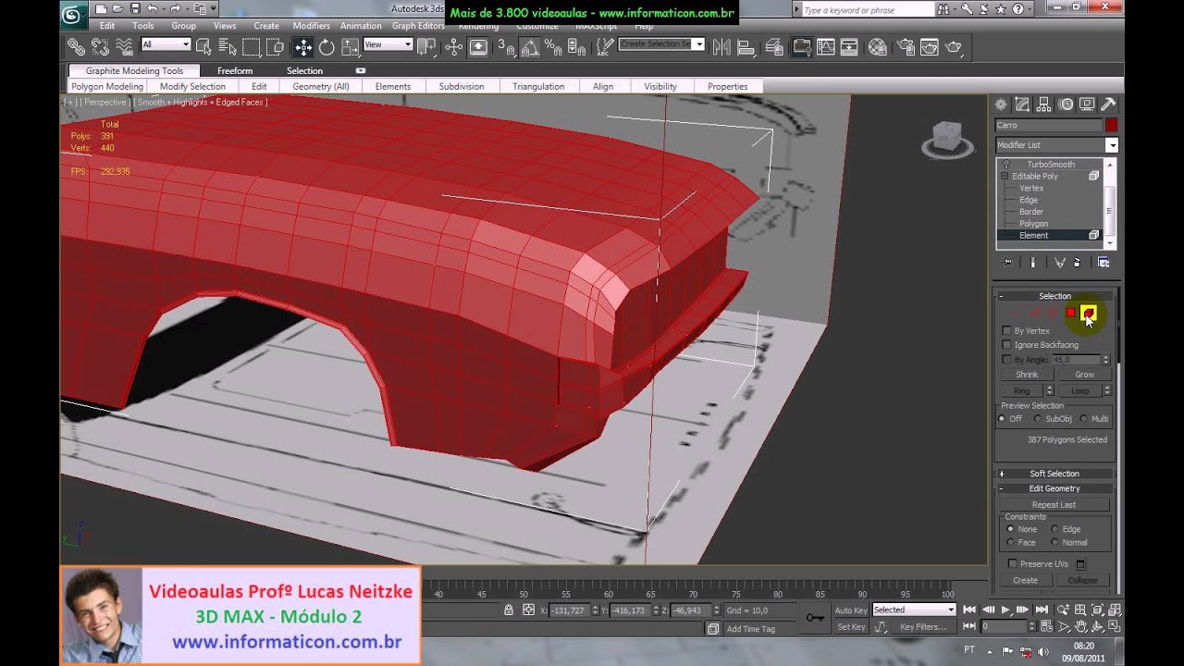The image size is (1184, 666).
Task: Open the Graph Editors menu
Action: (x=418, y=26)
